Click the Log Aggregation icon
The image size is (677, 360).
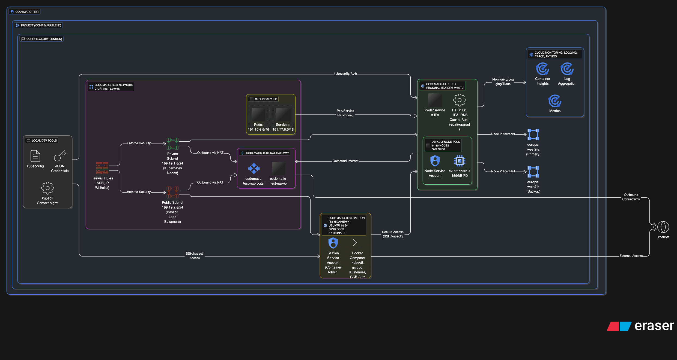click(x=567, y=69)
